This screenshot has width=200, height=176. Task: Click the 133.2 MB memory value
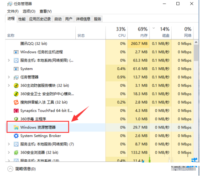click(x=139, y=152)
